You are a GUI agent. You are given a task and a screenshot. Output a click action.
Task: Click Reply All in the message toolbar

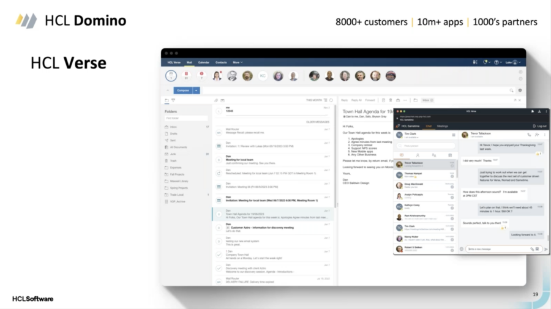[356, 100]
